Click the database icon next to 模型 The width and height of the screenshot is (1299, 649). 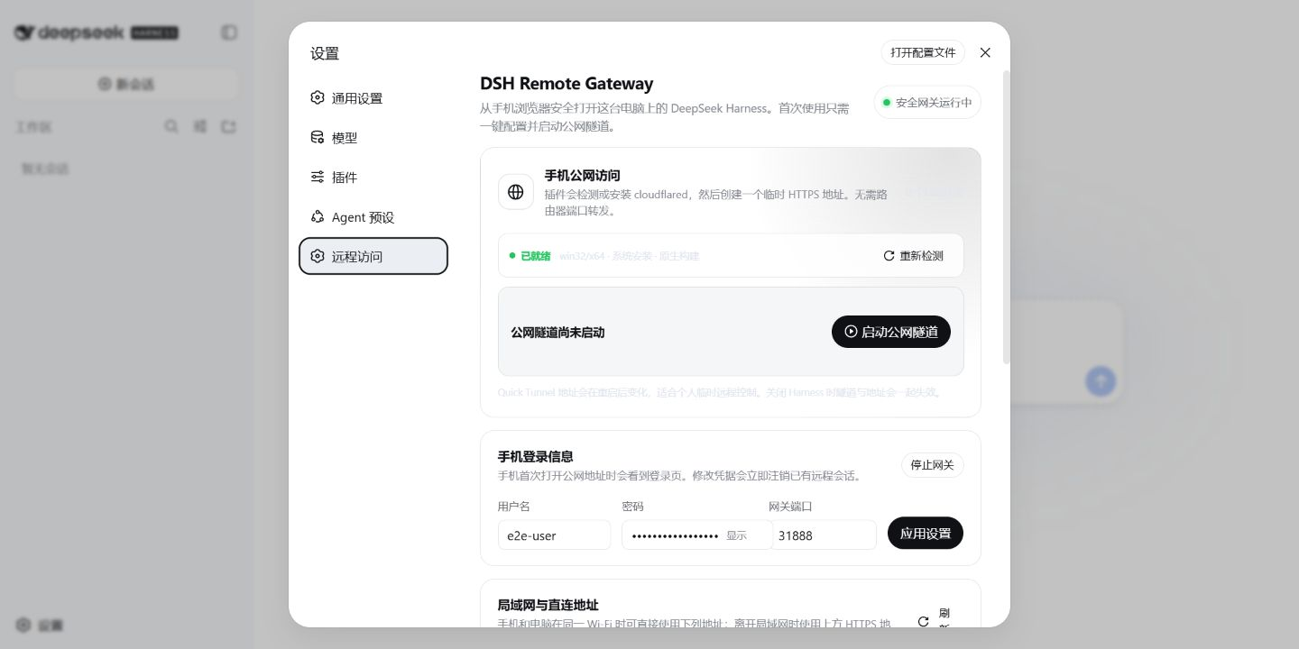[x=318, y=137]
